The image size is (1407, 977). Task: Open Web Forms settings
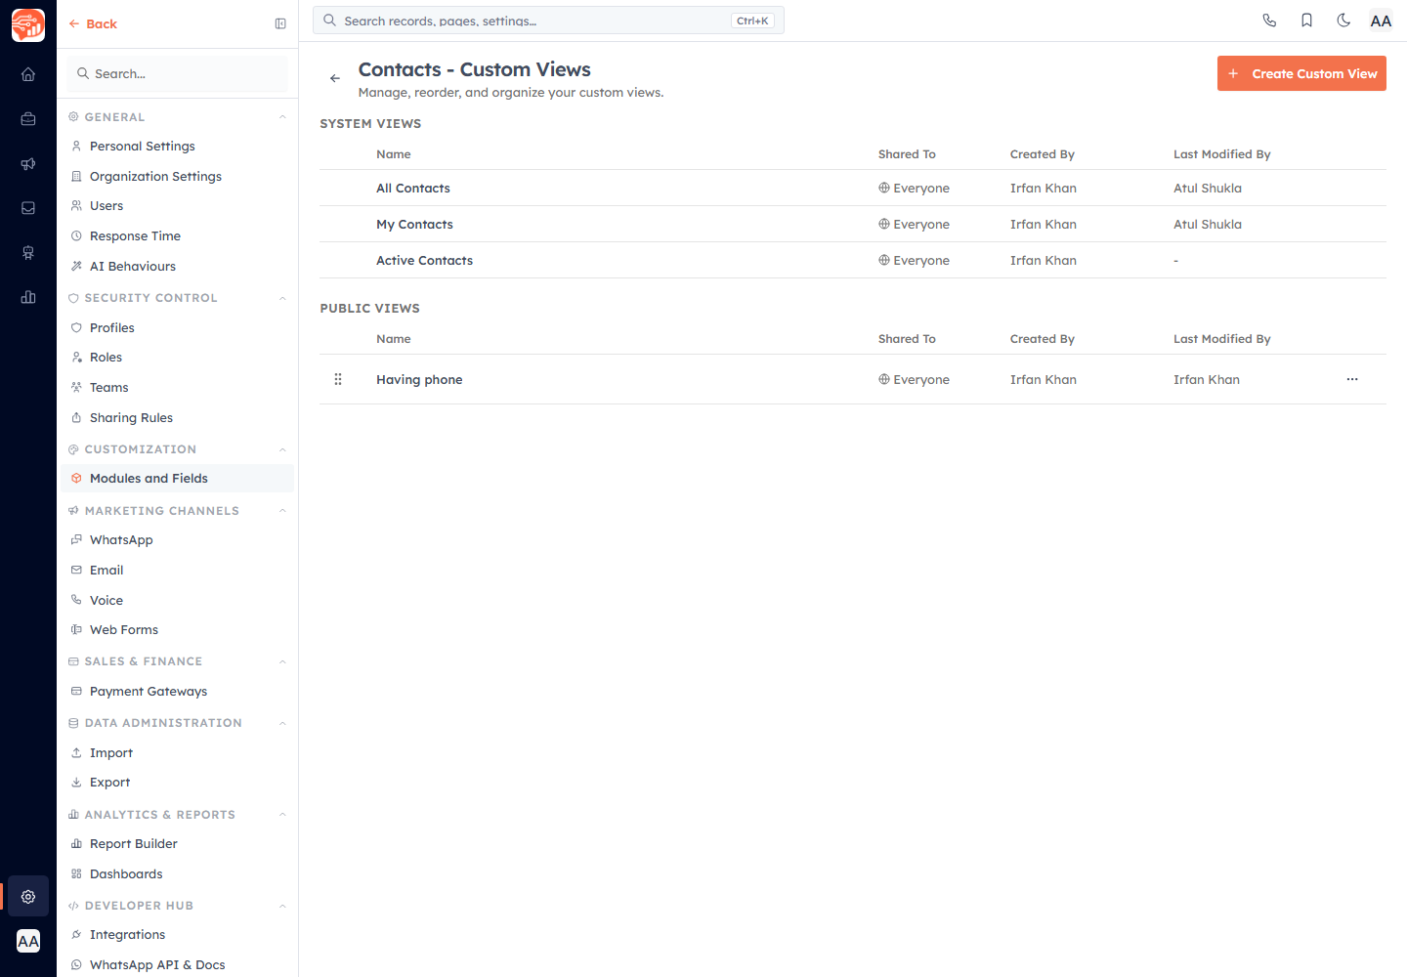[178, 629]
